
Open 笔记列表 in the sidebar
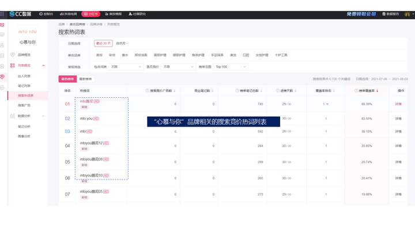click(24, 86)
